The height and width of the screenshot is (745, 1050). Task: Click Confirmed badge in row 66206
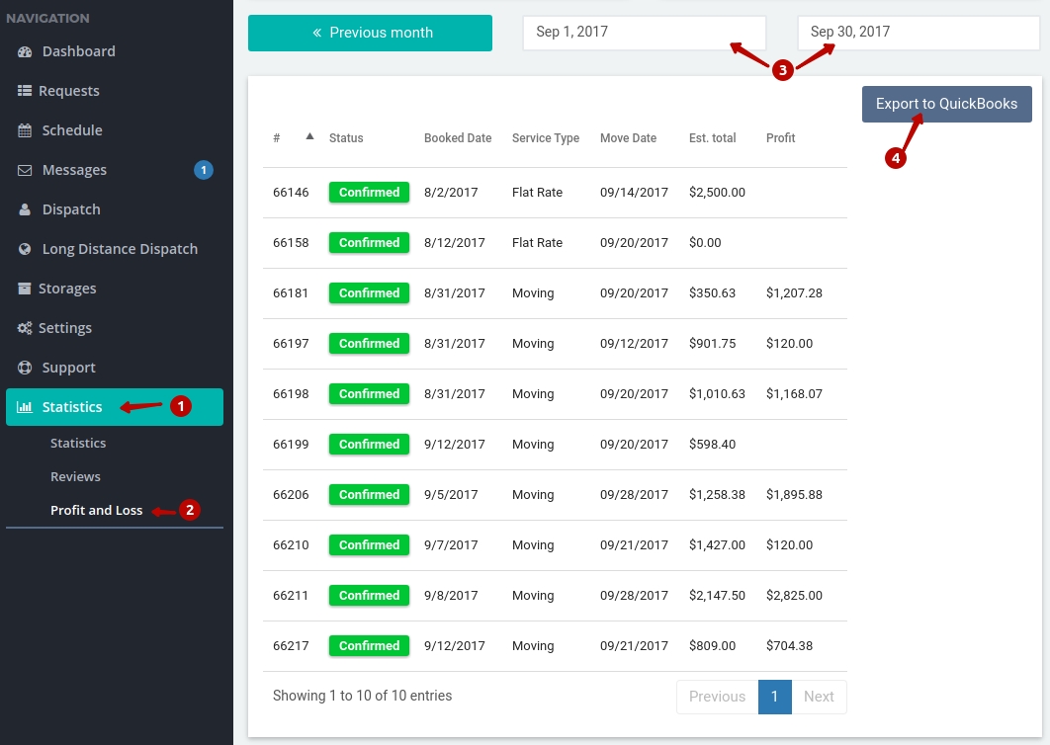point(369,495)
